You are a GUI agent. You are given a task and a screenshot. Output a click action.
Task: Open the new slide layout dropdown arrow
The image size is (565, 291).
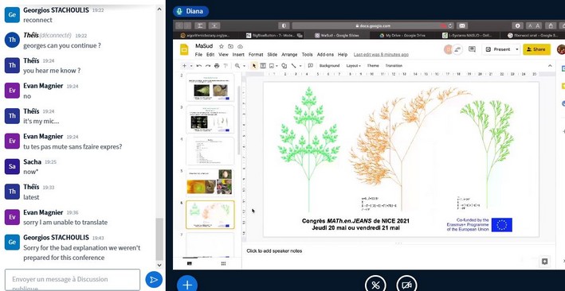tap(191, 66)
